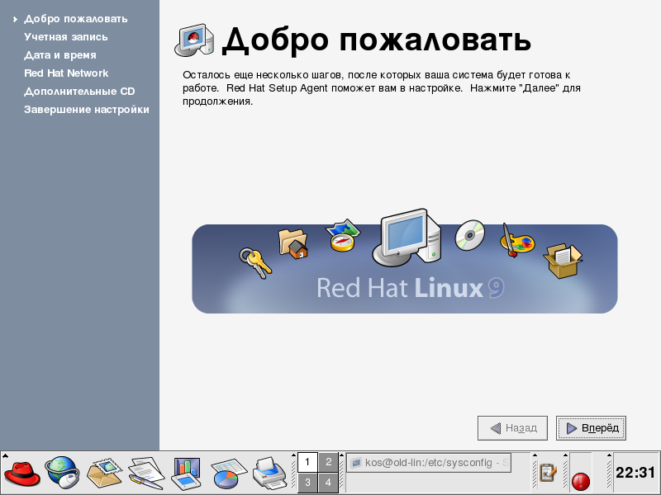The height and width of the screenshot is (495, 661).
Task: Click the Назад button
Action: [x=513, y=428]
